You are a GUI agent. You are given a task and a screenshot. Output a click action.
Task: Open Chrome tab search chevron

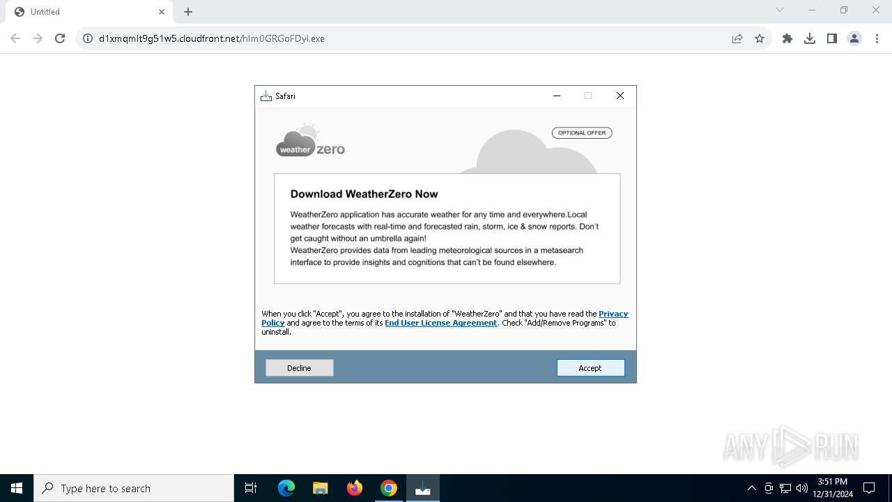(x=780, y=10)
